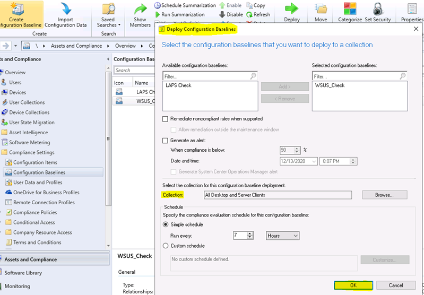Viewport: 424px width, 295px height.
Task: Select Remote Connection Profiles node
Action: tap(44, 203)
